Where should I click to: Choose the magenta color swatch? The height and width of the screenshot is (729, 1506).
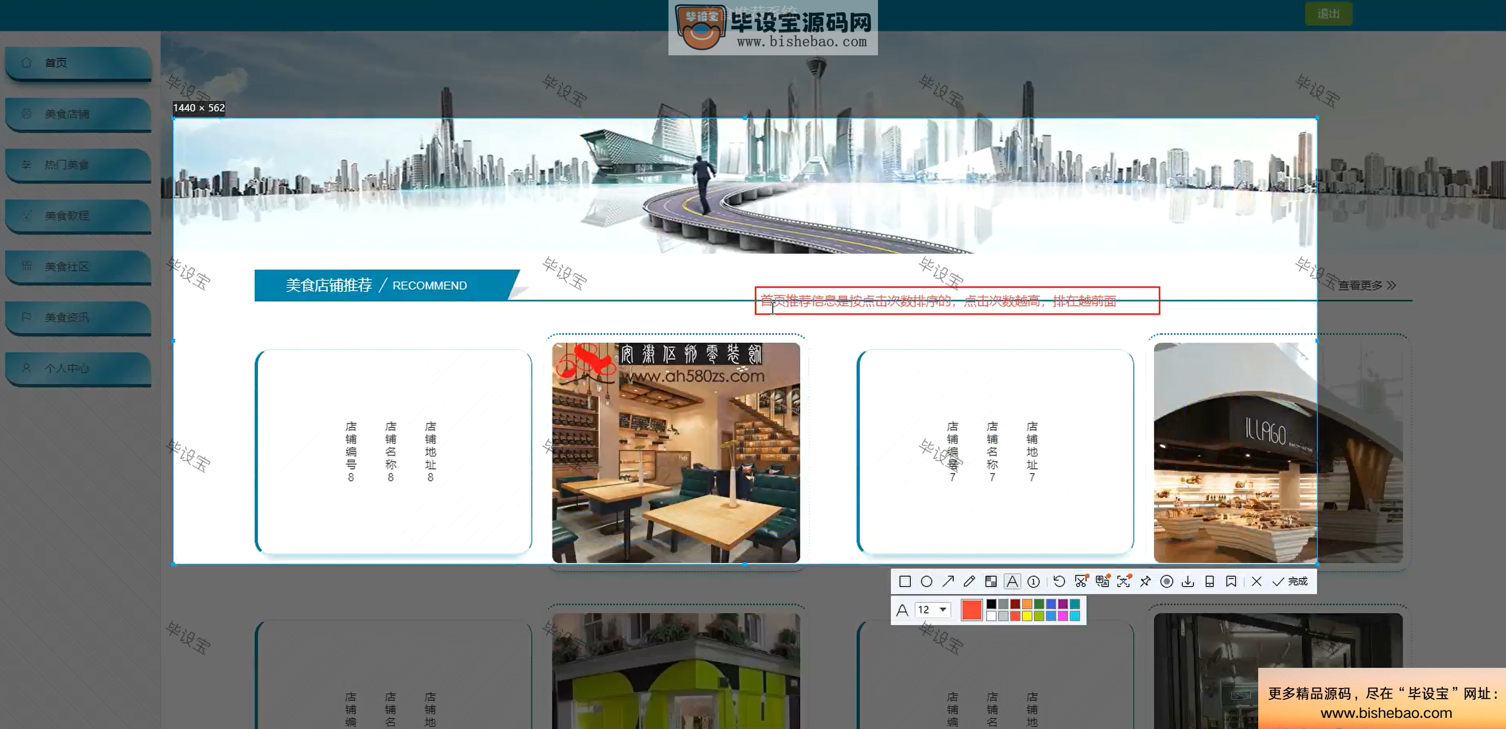[1063, 616]
